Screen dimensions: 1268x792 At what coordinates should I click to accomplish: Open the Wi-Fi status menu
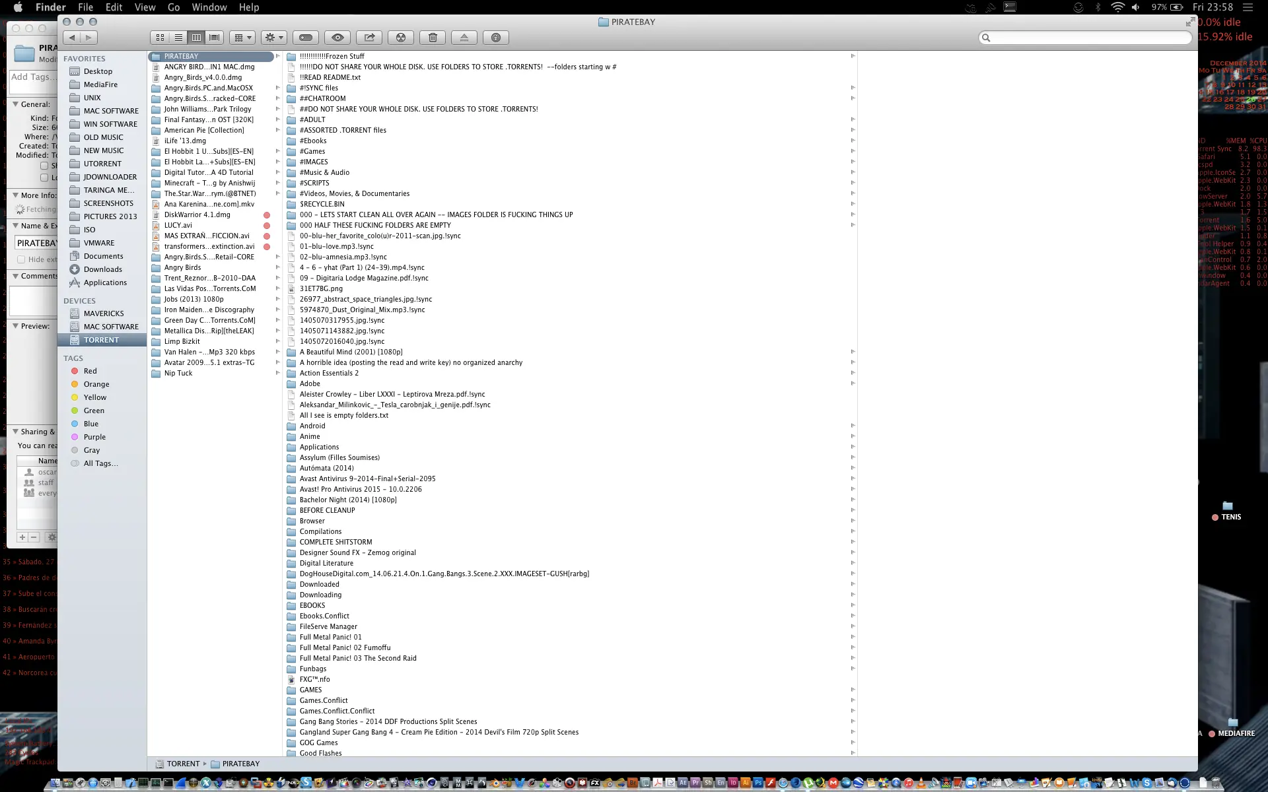click(1117, 7)
